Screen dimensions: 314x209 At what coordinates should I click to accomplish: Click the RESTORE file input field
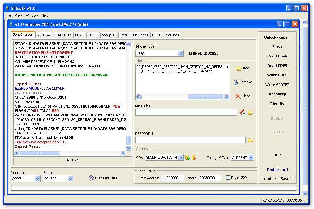pyautogui.click(x=190, y=140)
